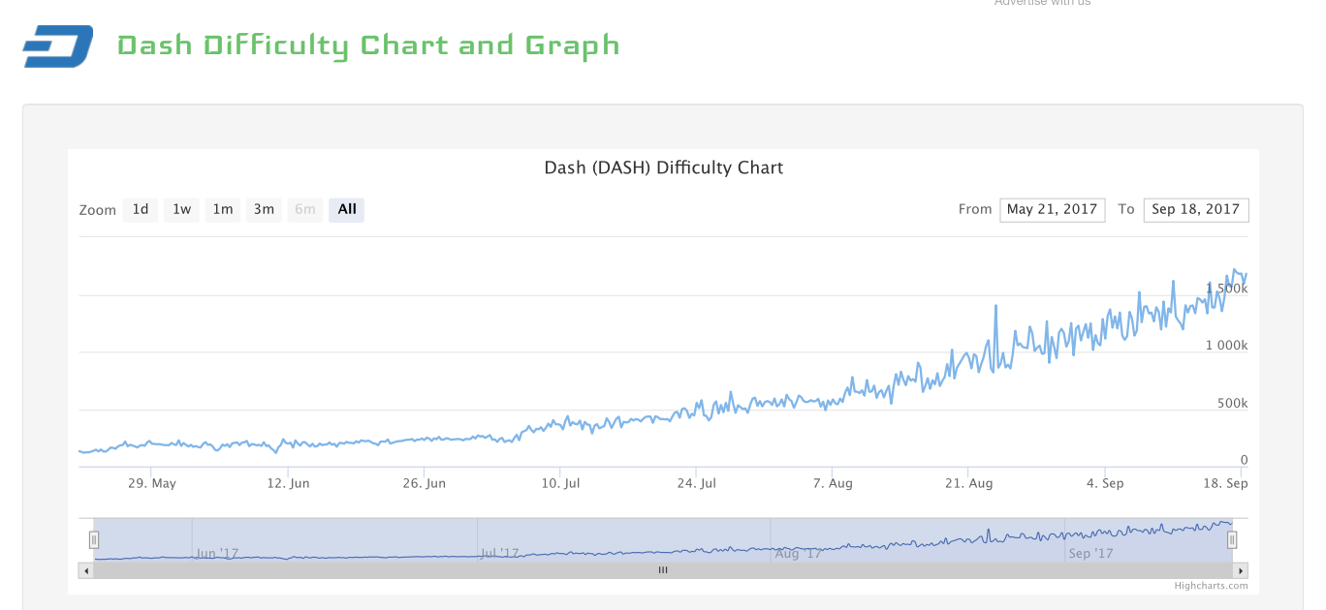Zoom chart to 1m range

tap(223, 209)
